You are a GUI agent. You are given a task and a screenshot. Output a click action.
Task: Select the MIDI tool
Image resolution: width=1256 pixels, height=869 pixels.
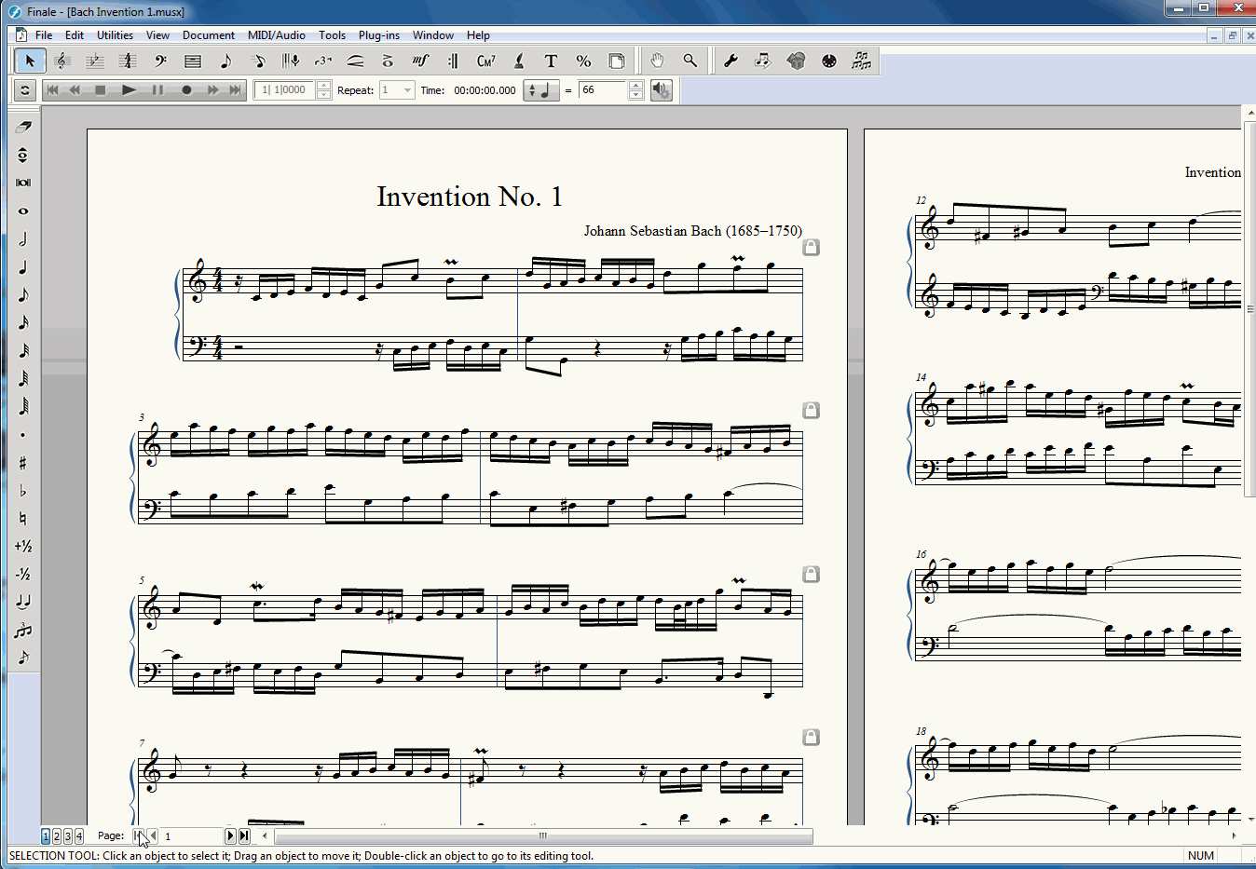point(828,61)
